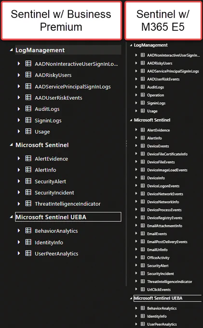Select ThreatIntelligenceIndicator in M365 E5 panel

point(170,282)
